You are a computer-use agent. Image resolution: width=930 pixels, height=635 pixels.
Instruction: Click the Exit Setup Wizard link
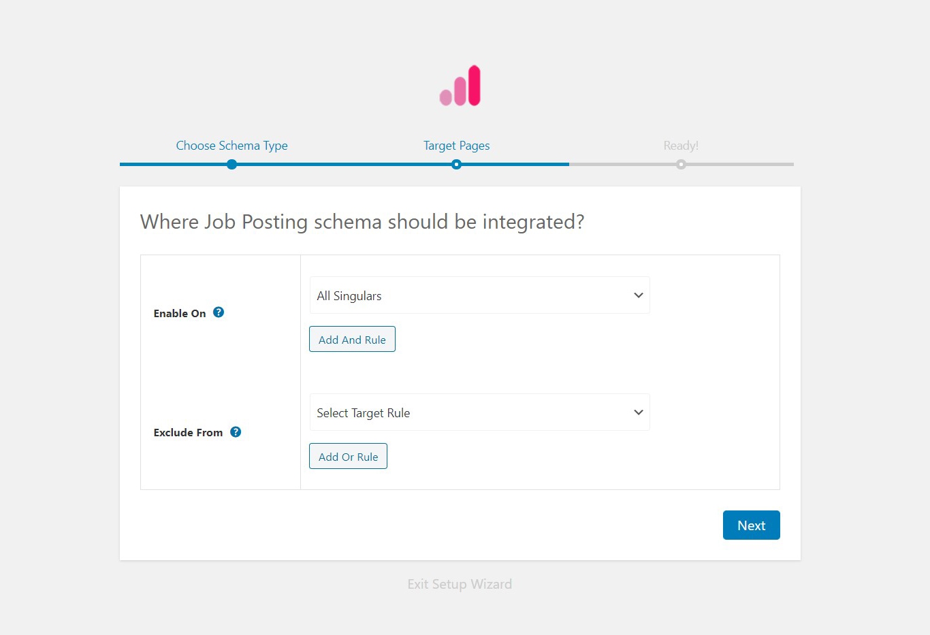[x=460, y=584]
